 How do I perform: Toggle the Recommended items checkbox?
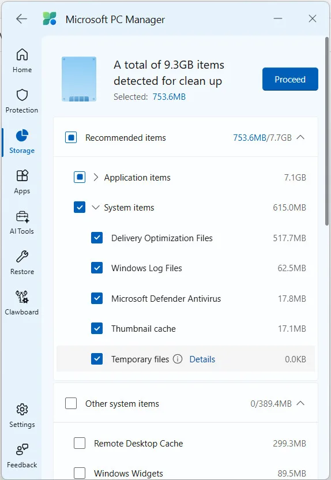(x=71, y=137)
